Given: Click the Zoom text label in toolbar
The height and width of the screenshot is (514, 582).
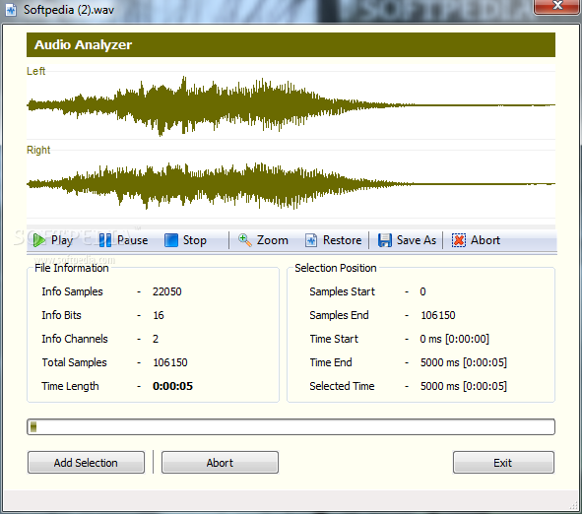Looking at the screenshot, I should pyautogui.click(x=273, y=240).
